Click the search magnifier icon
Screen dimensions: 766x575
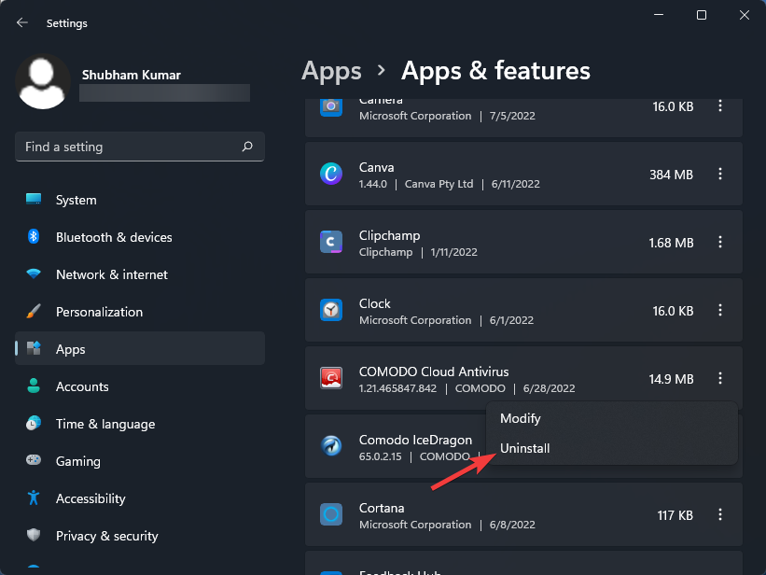tap(247, 147)
